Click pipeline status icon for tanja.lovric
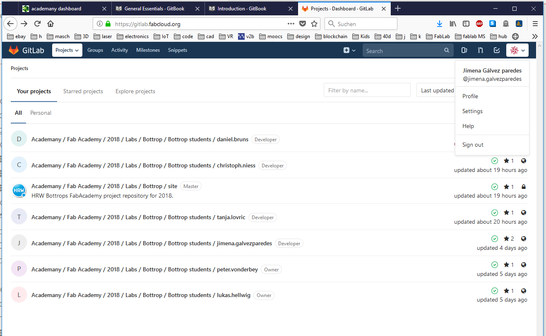The width and height of the screenshot is (546, 336). coord(494,213)
